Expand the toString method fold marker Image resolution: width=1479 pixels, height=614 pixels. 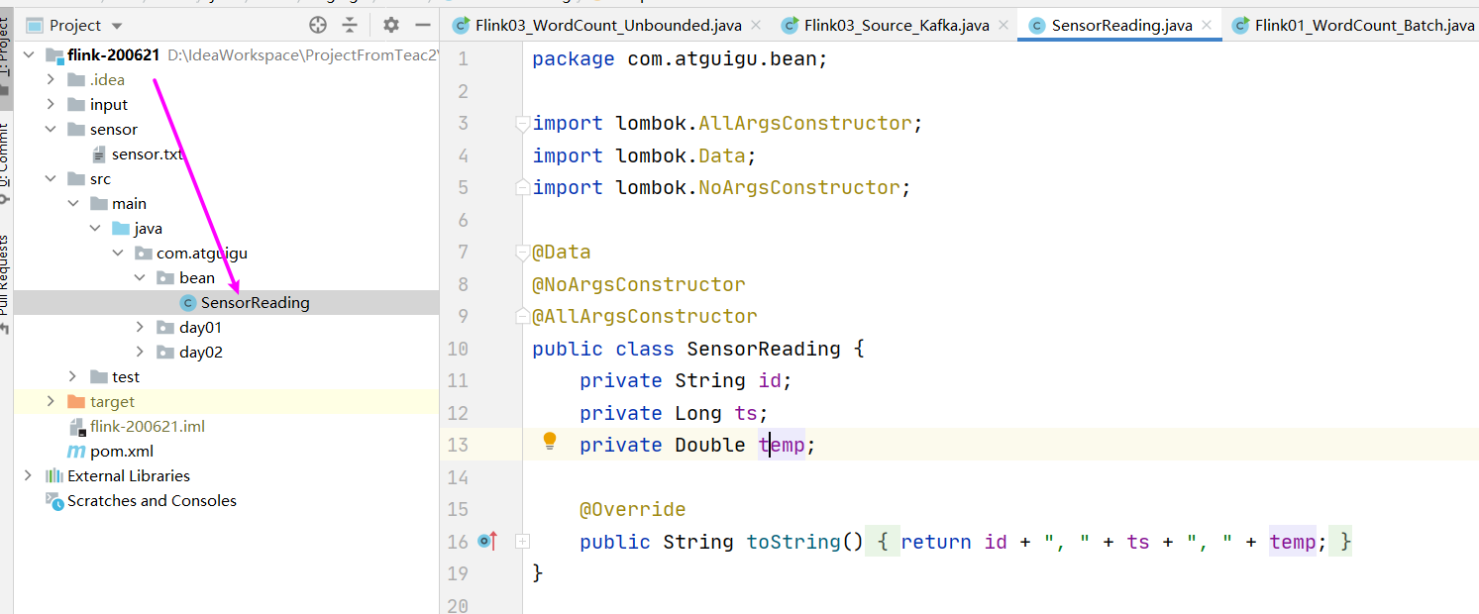point(522,542)
